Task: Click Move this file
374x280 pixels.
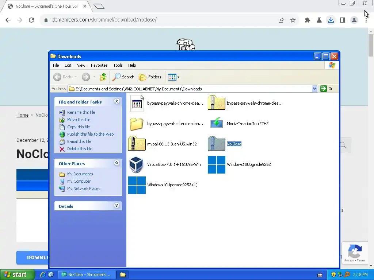Action: pos(79,120)
